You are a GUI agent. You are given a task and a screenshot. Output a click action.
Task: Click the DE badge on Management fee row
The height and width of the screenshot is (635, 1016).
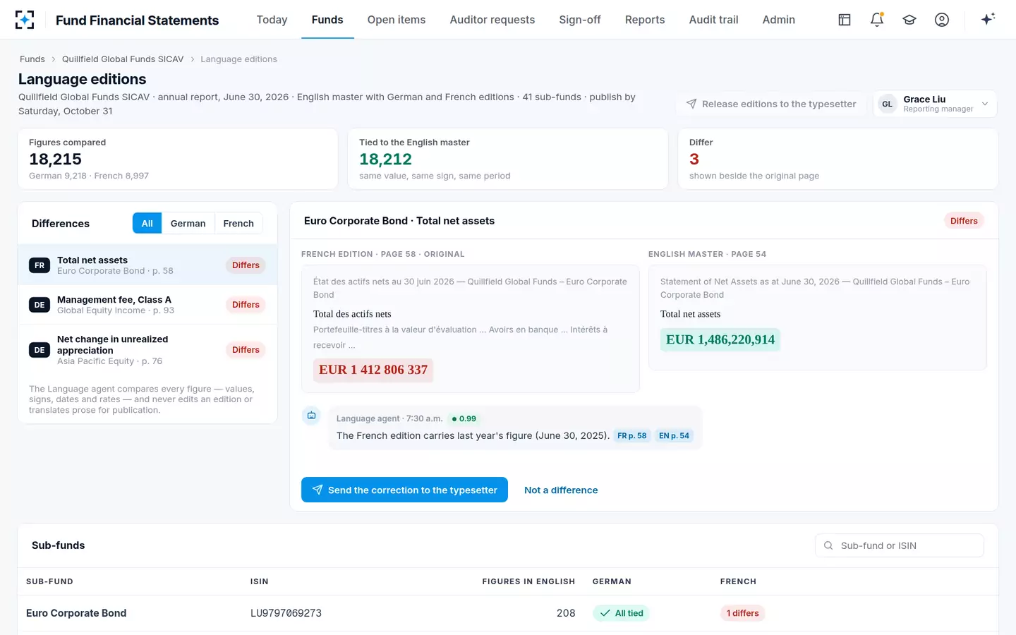pos(40,305)
